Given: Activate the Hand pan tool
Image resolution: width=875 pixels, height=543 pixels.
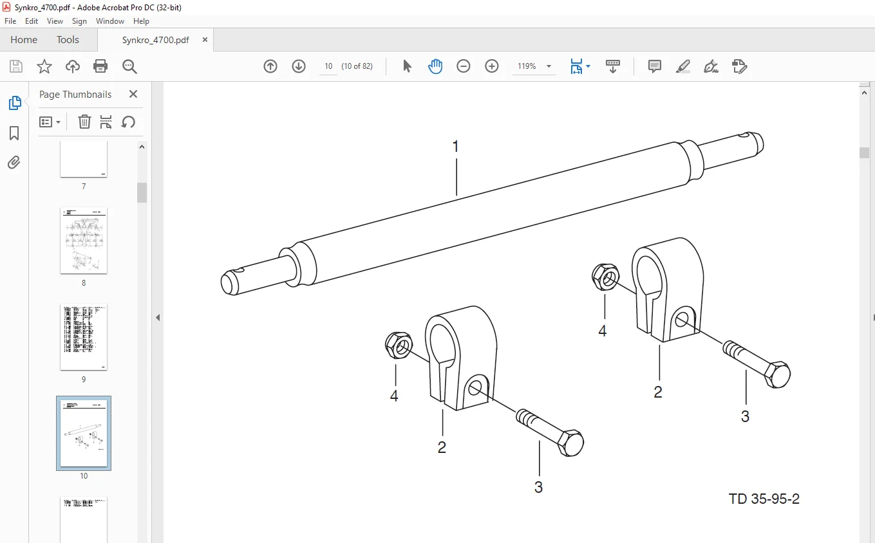Looking at the screenshot, I should pyautogui.click(x=435, y=66).
